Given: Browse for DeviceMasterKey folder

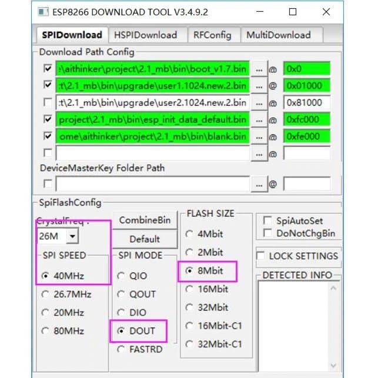Looking at the screenshot, I should coord(259,185).
